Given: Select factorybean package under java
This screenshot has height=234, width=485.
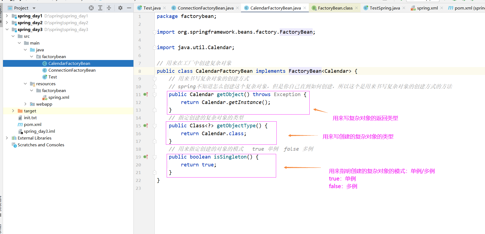Looking at the screenshot, I should point(54,56).
